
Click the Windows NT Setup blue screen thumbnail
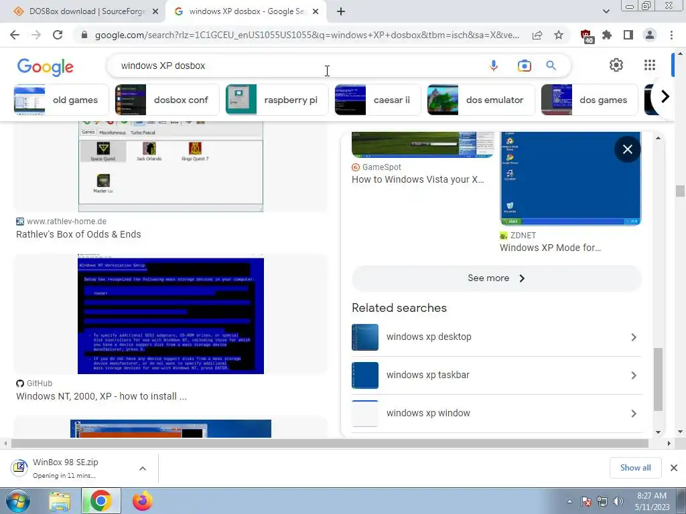pos(171,314)
